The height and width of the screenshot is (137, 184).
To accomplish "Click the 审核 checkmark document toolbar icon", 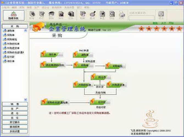I will [61, 15].
